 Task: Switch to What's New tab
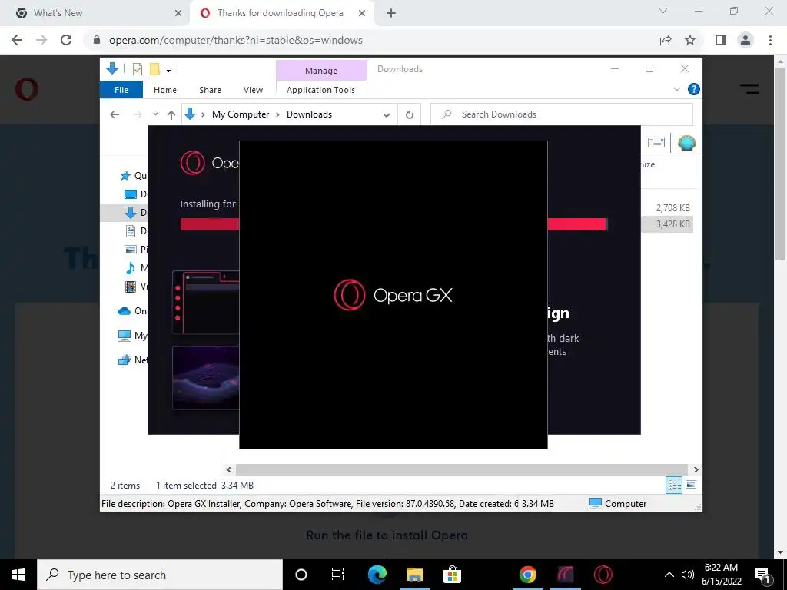tap(95, 13)
